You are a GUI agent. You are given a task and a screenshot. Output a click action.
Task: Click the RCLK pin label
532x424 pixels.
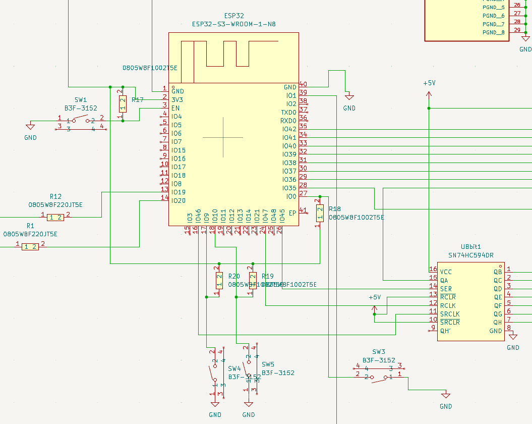pyautogui.click(x=448, y=305)
